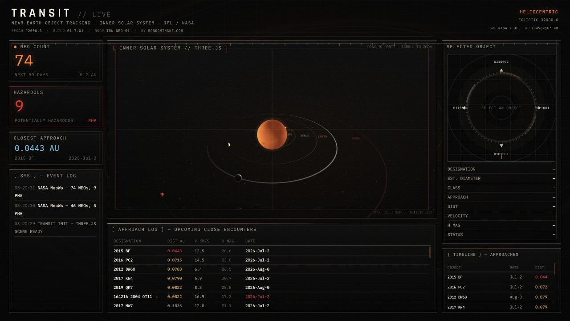This screenshot has width=570, height=321.
Task: Select the 2012 DW60 row in the Approach Log
Action: pyautogui.click(x=271, y=269)
